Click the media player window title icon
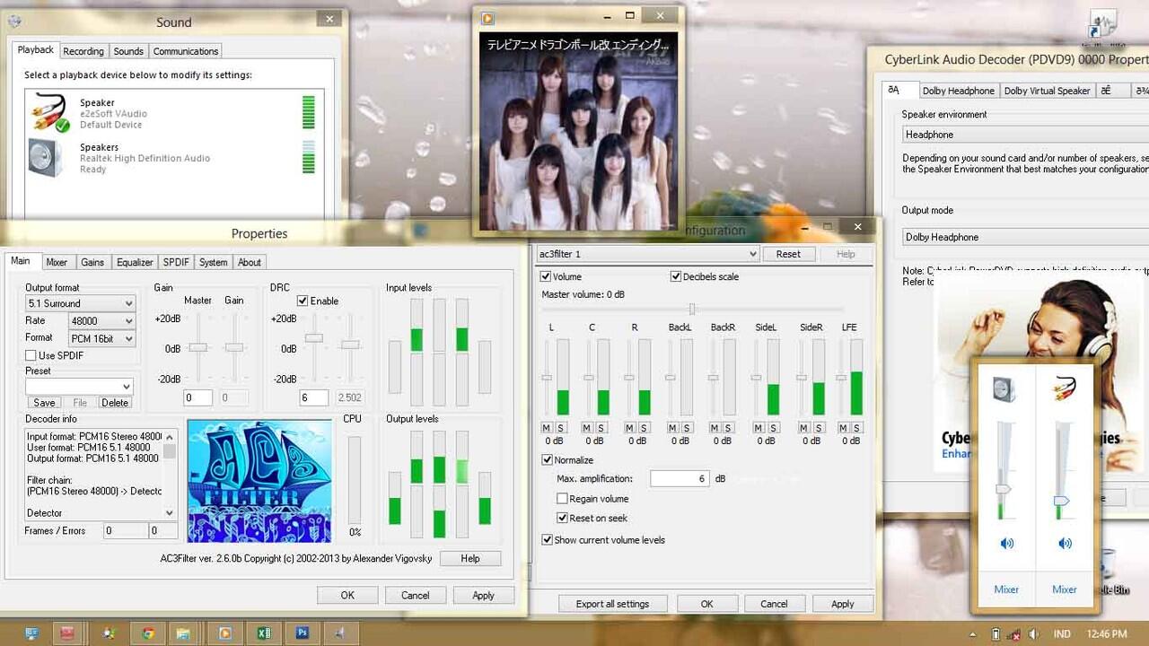 (487, 18)
